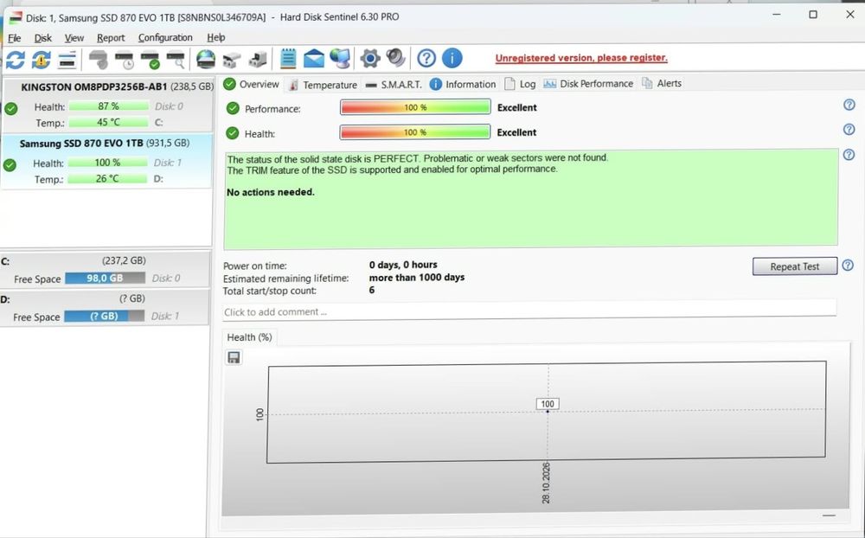Click the 100 data point label on the graph

548,404
